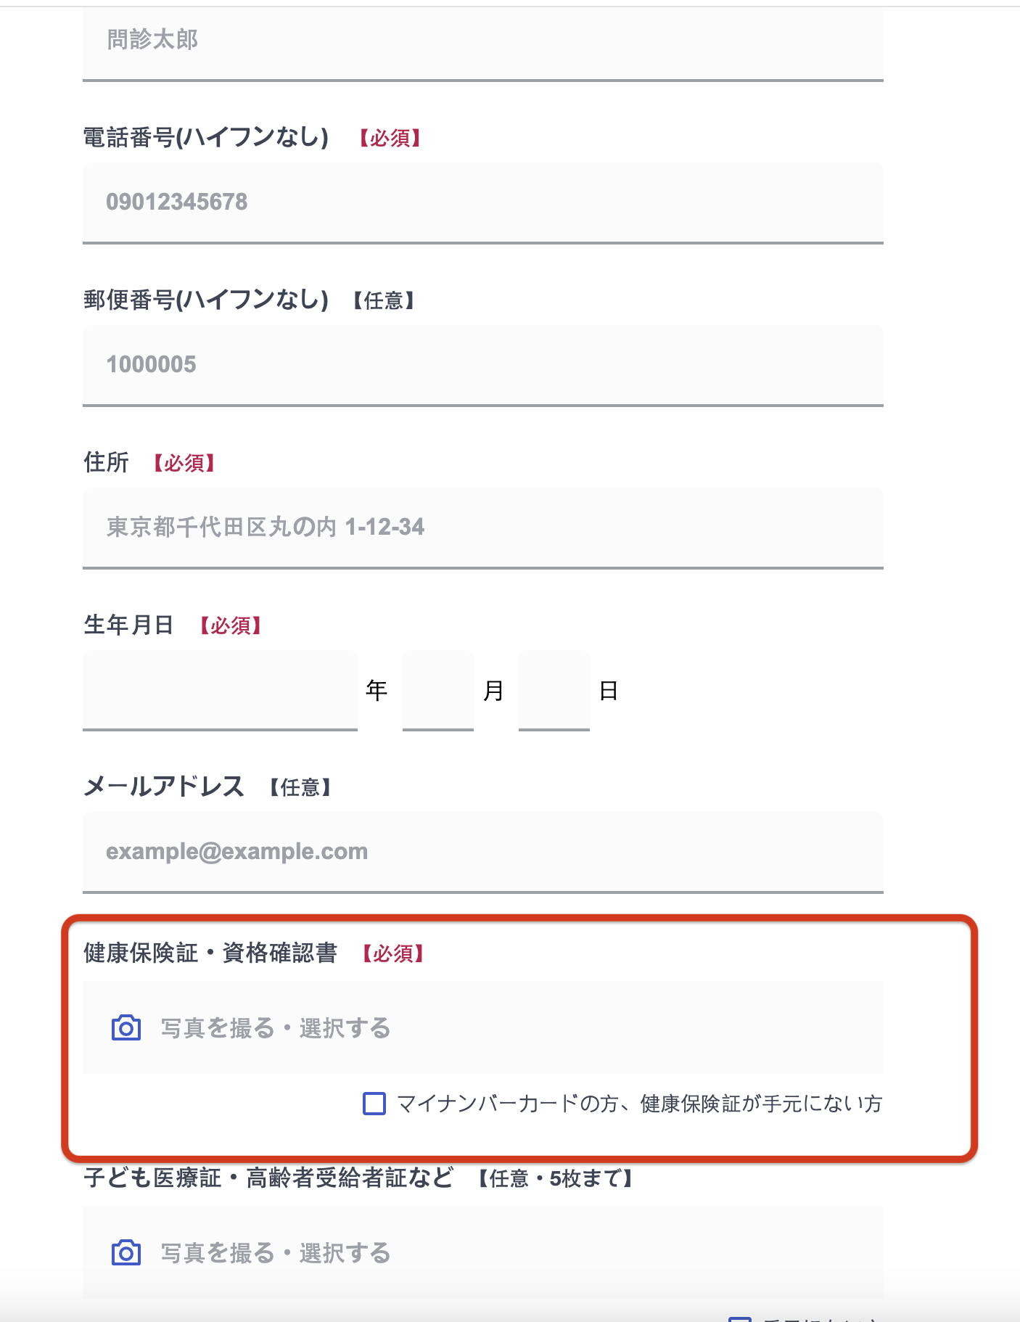Image resolution: width=1020 pixels, height=1322 pixels.
Task: Select the postal code field showing 1000005
Action: [482, 364]
